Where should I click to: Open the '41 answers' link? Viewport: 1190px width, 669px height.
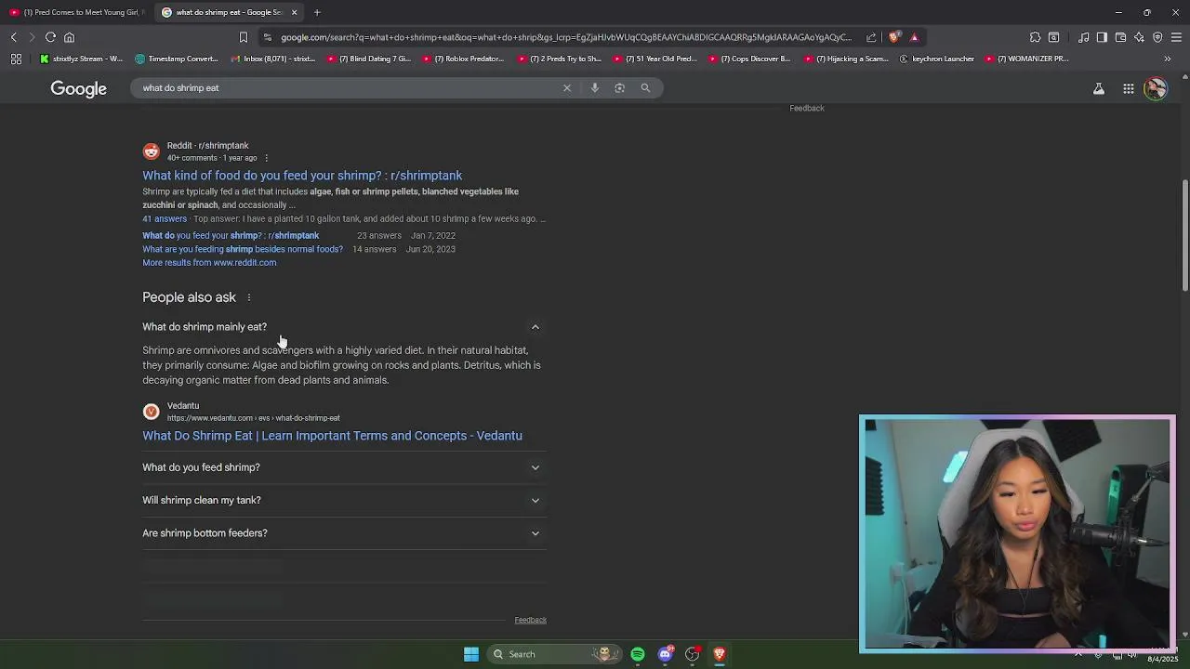pyautogui.click(x=165, y=219)
